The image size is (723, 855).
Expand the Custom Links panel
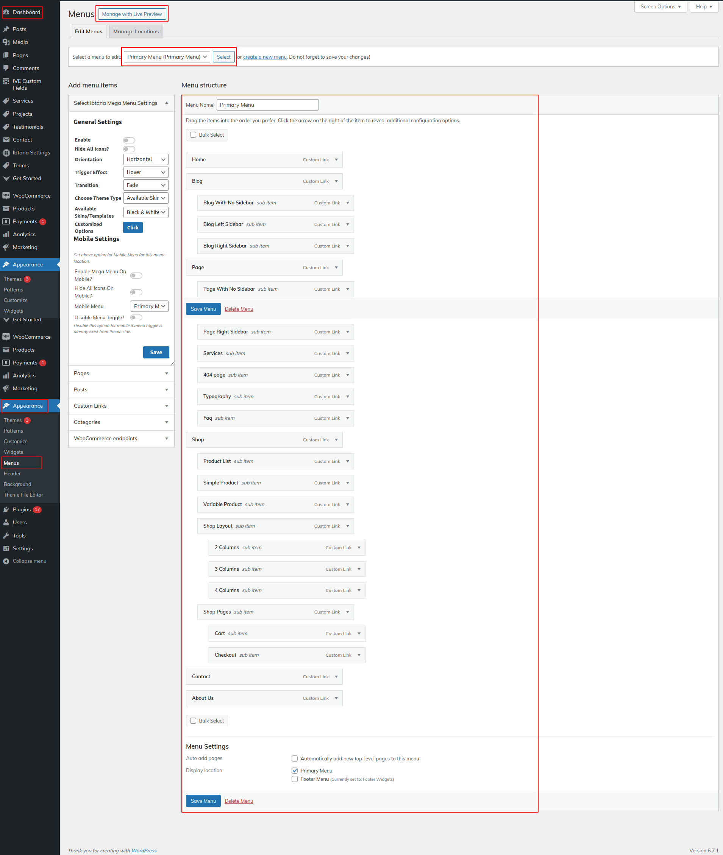(x=121, y=406)
